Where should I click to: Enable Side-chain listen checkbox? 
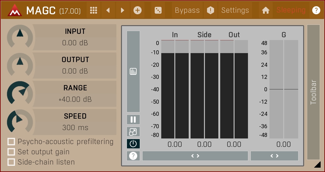[12, 162]
